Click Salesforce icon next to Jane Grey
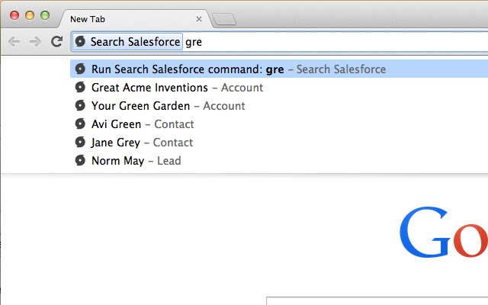Image resolution: width=488 pixels, height=305 pixels. point(80,143)
